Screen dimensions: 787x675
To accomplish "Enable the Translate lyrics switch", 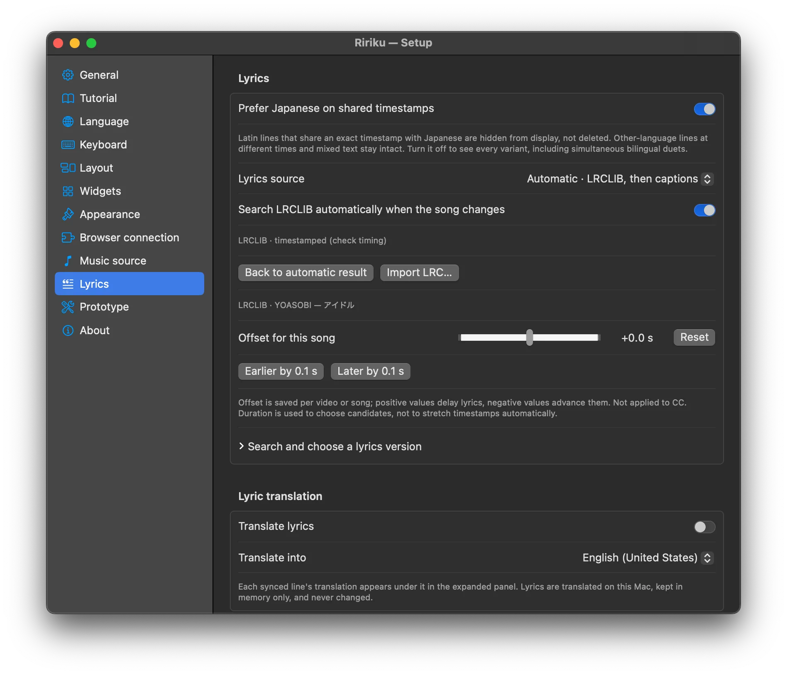I will [x=704, y=527].
